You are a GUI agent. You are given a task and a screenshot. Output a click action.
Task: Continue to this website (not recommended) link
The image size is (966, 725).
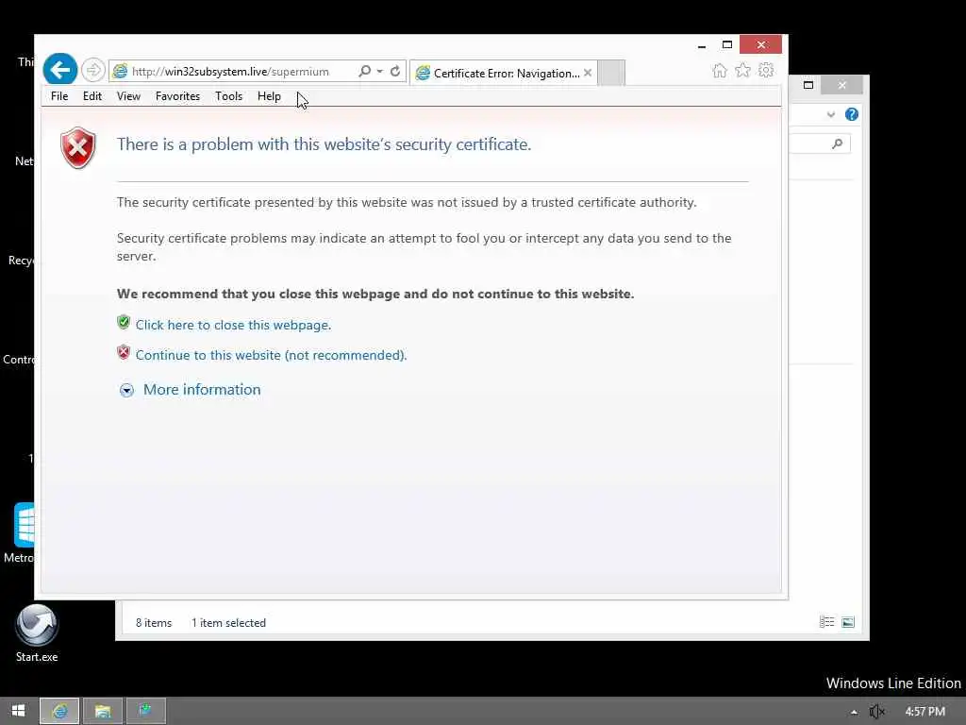tap(271, 355)
